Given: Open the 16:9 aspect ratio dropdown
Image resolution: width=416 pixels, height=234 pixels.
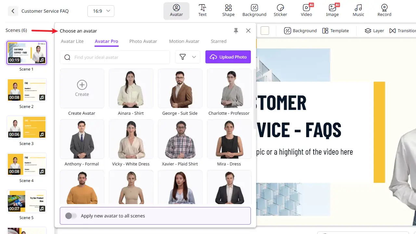Looking at the screenshot, I should [x=101, y=11].
